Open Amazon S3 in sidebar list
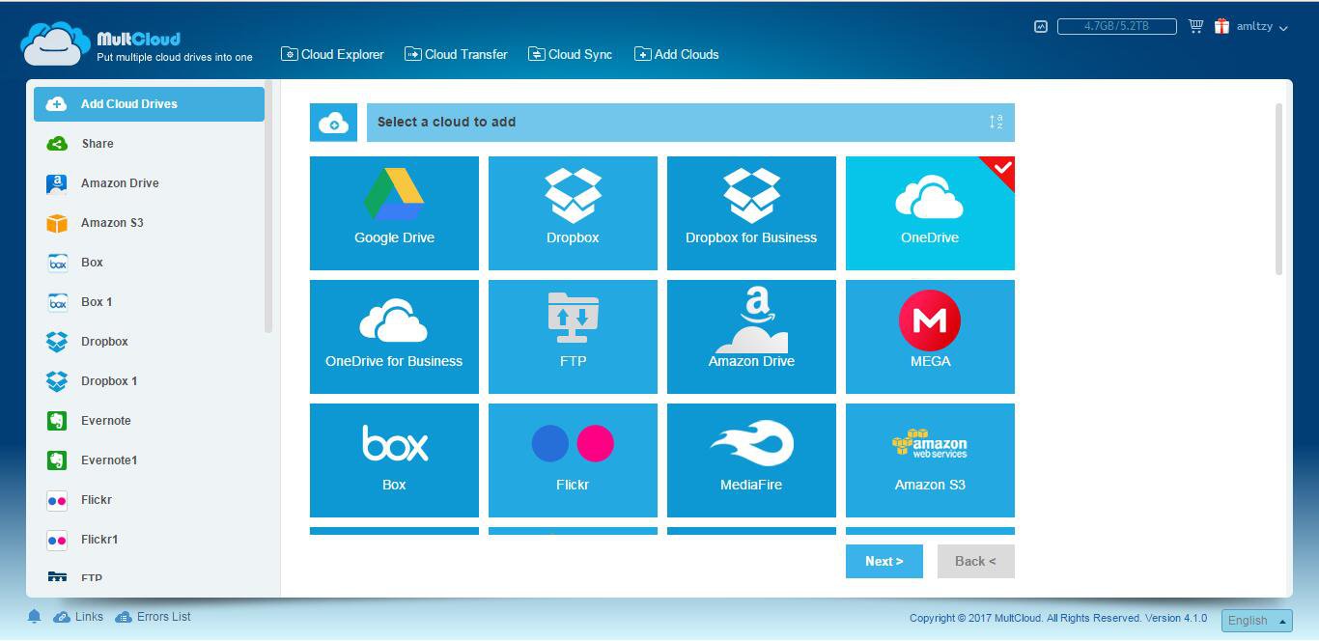 click(x=149, y=223)
